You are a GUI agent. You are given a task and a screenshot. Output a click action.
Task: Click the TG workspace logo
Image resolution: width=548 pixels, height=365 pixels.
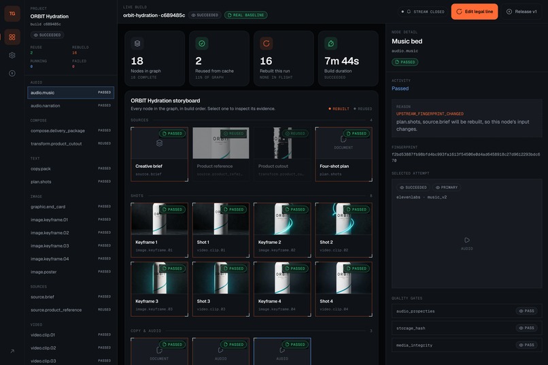pos(12,14)
